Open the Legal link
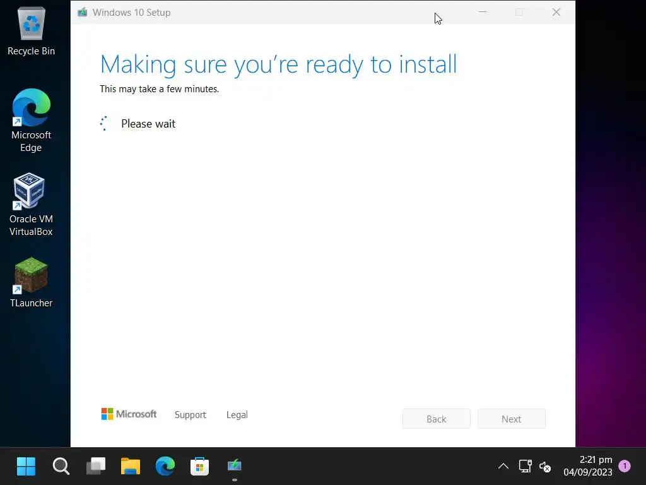 (x=237, y=415)
